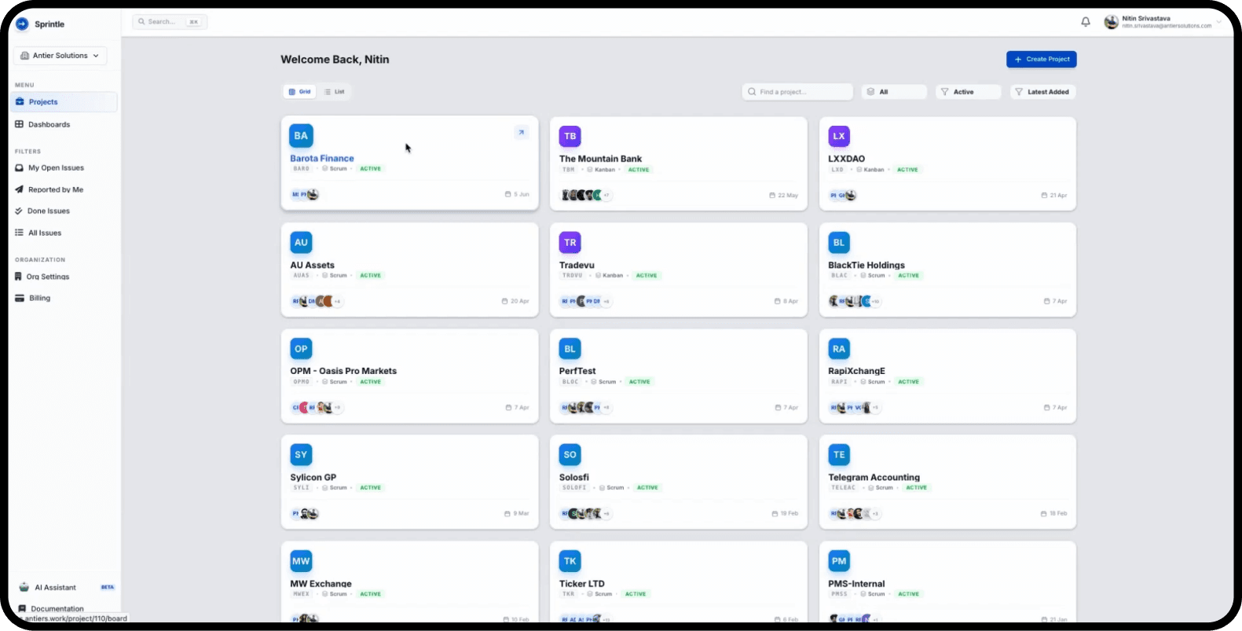Click The Mountain Bank member avatars
Screen dimensions: 1242x631
click(586, 195)
